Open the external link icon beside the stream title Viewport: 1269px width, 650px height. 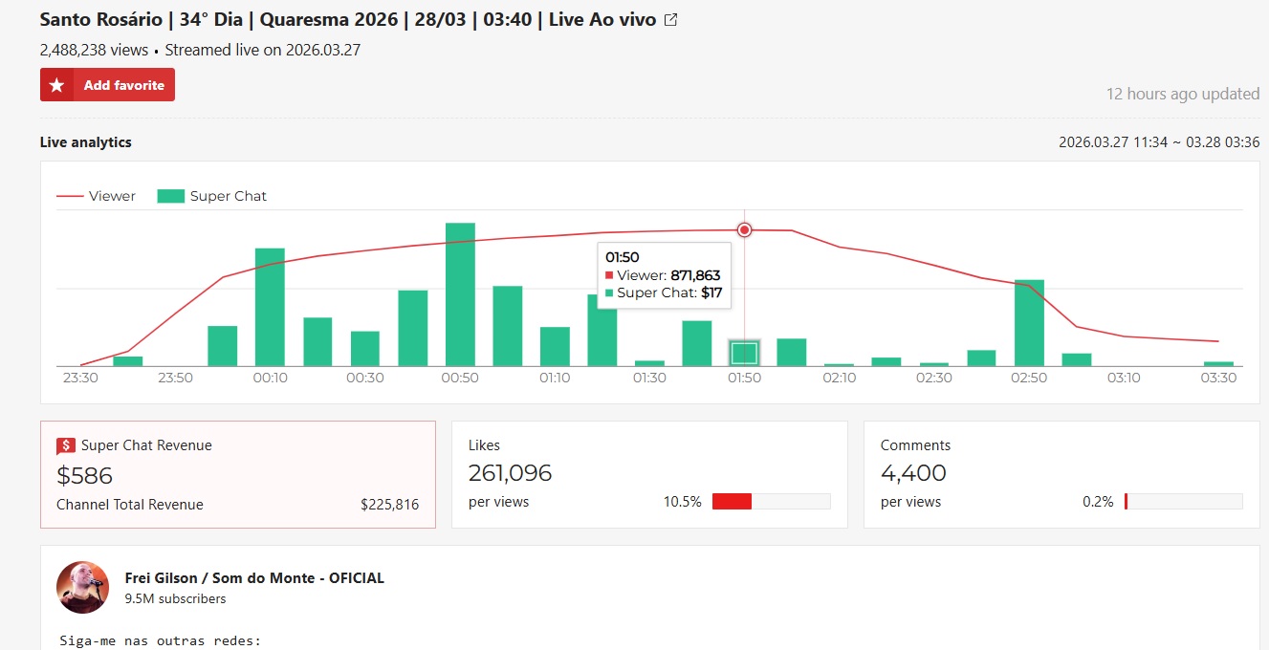670,20
